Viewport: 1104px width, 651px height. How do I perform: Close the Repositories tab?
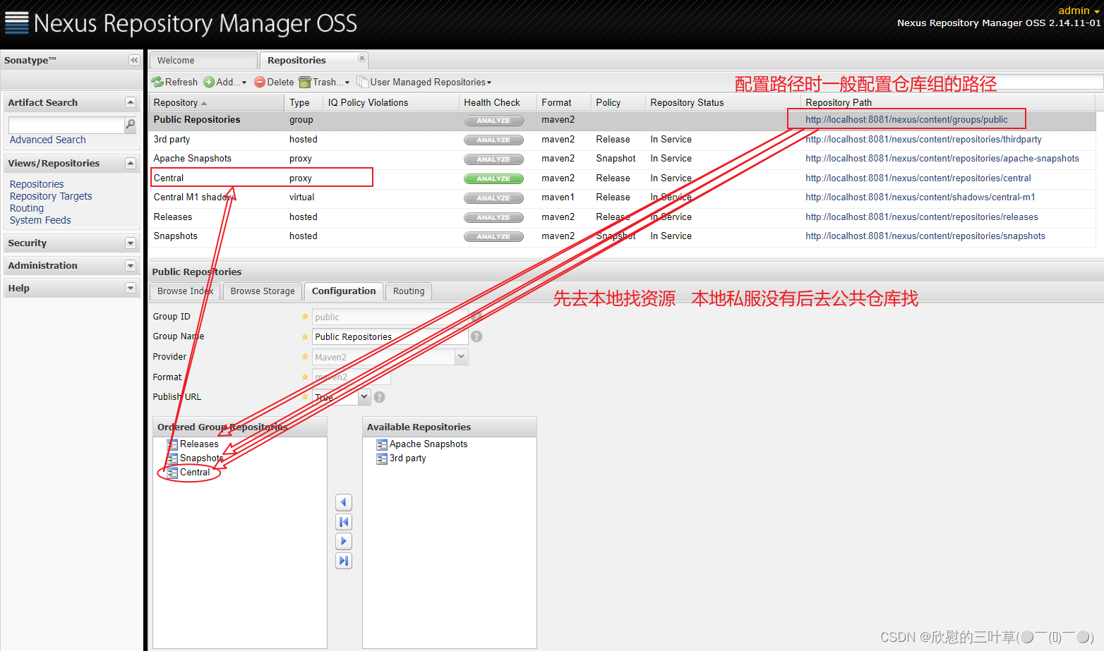pos(361,58)
